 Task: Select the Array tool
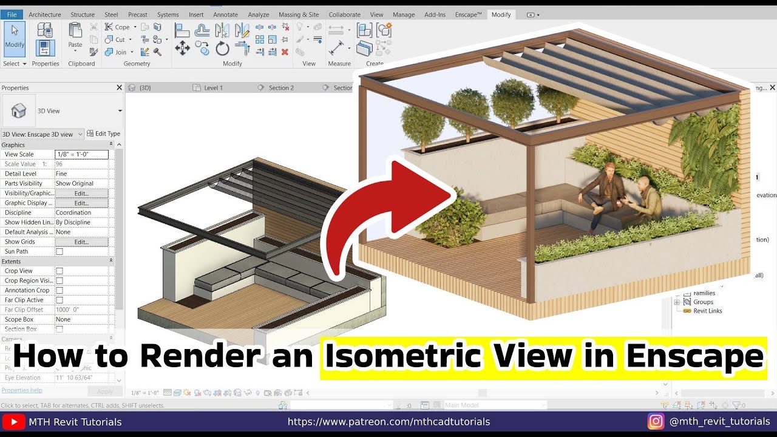260,39
